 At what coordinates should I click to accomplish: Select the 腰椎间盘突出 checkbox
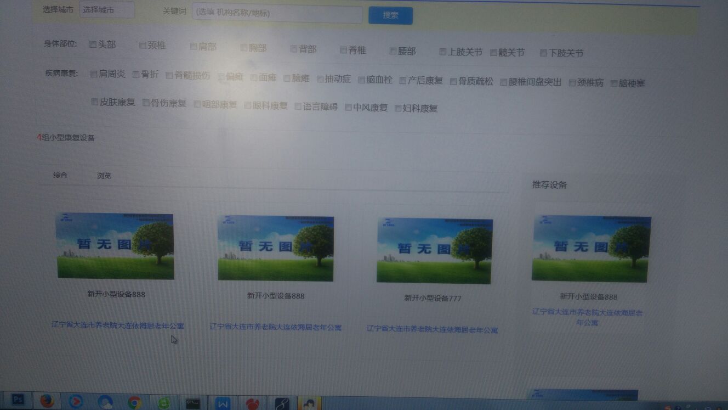click(x=504, y=82)
